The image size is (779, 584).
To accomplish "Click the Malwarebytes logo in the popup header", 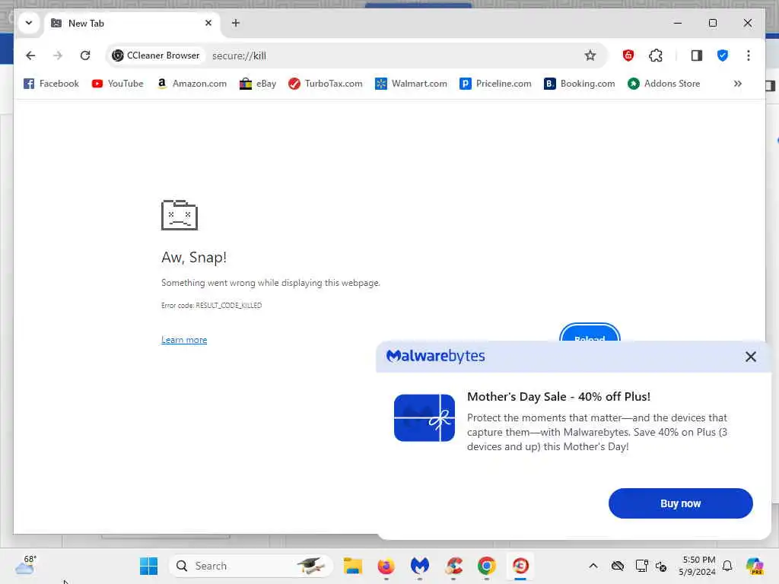I will (436, 356).
